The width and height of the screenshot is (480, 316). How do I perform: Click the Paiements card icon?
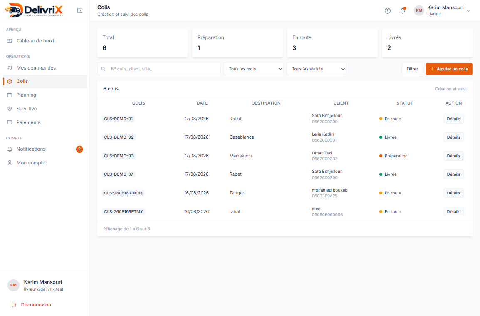click(10, 122)
